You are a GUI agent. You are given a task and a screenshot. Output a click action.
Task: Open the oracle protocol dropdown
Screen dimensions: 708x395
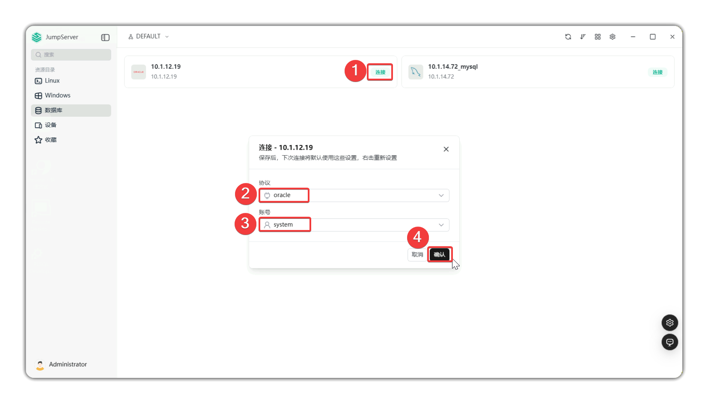354,195
